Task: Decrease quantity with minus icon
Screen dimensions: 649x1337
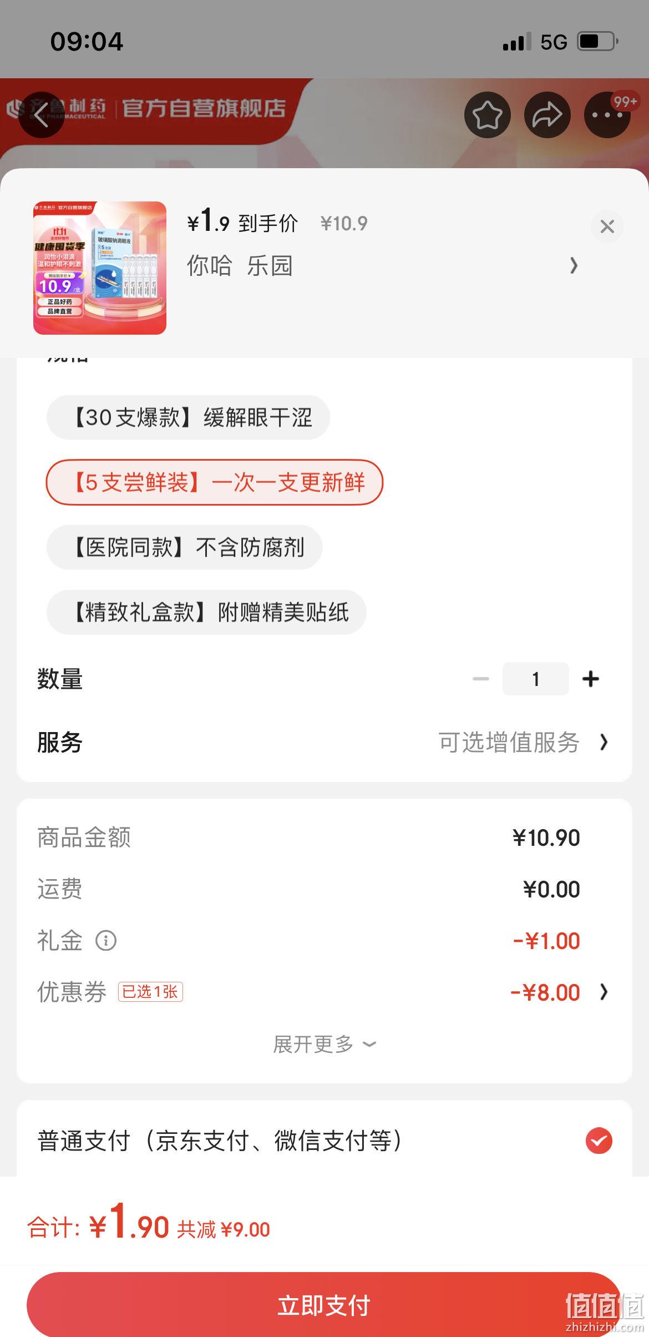Action: tap(480, 678)
